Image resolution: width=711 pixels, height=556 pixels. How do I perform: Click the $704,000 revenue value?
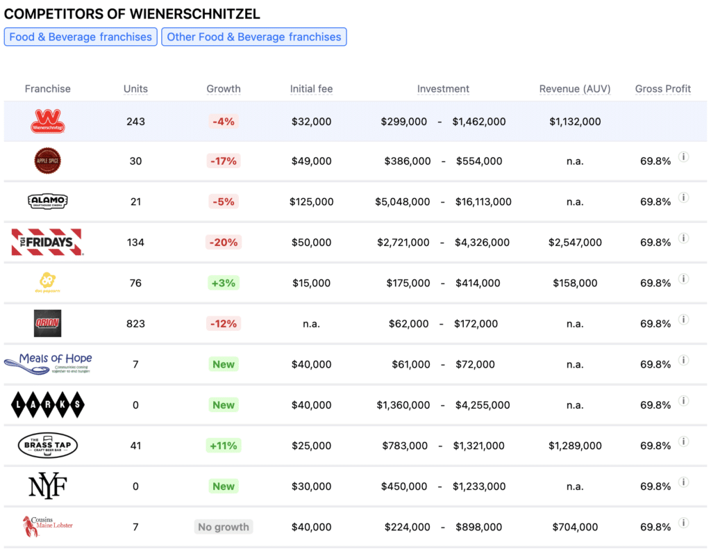point(575,527)
